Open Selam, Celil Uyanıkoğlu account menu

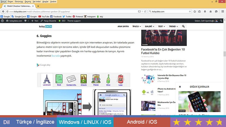(x=206, y=21)
